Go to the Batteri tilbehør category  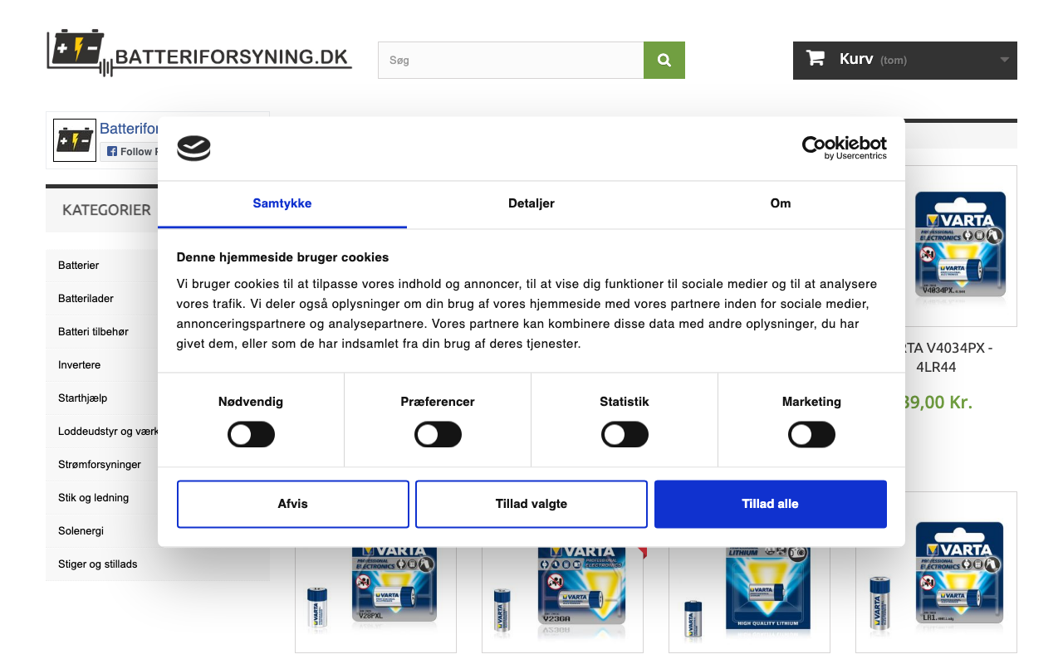(93, 332)
